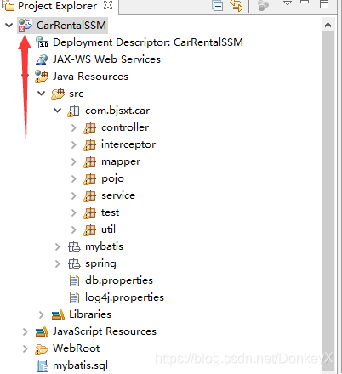Expand the mybatis folder

click(x=58, y=246)
